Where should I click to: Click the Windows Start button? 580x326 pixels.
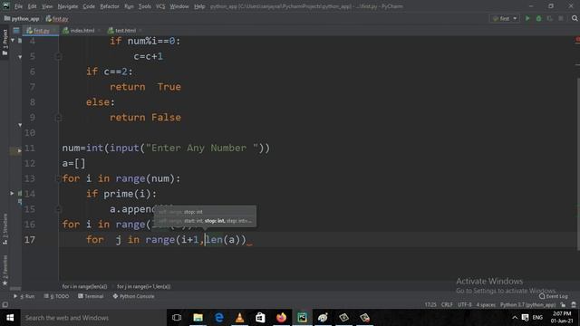coord(10,318)
